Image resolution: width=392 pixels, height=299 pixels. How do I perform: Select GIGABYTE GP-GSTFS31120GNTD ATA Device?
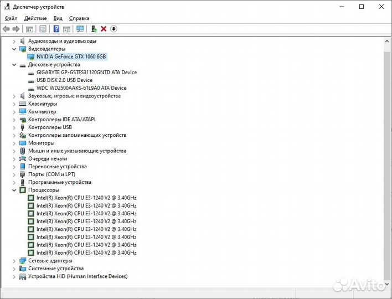86,72
